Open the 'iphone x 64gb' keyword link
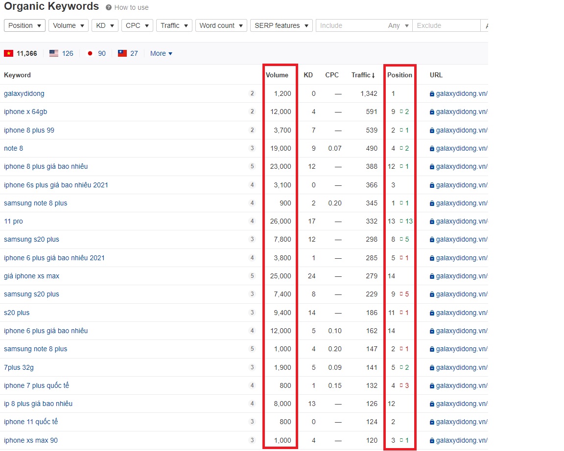This screenshot has width=564, height=451. 25,112
